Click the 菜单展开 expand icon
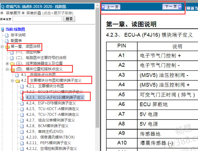This screenshot has height=151, width=198. (2, 13)
